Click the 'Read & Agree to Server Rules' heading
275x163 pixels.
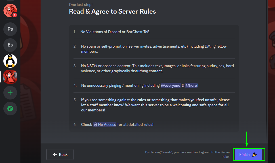coord(112,11)
